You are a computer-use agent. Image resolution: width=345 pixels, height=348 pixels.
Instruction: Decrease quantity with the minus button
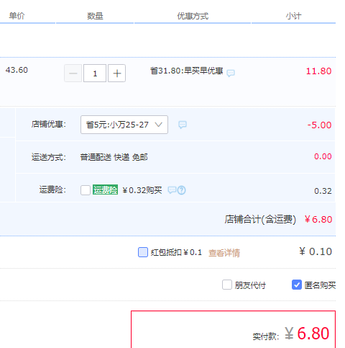(x=73, y=73)
